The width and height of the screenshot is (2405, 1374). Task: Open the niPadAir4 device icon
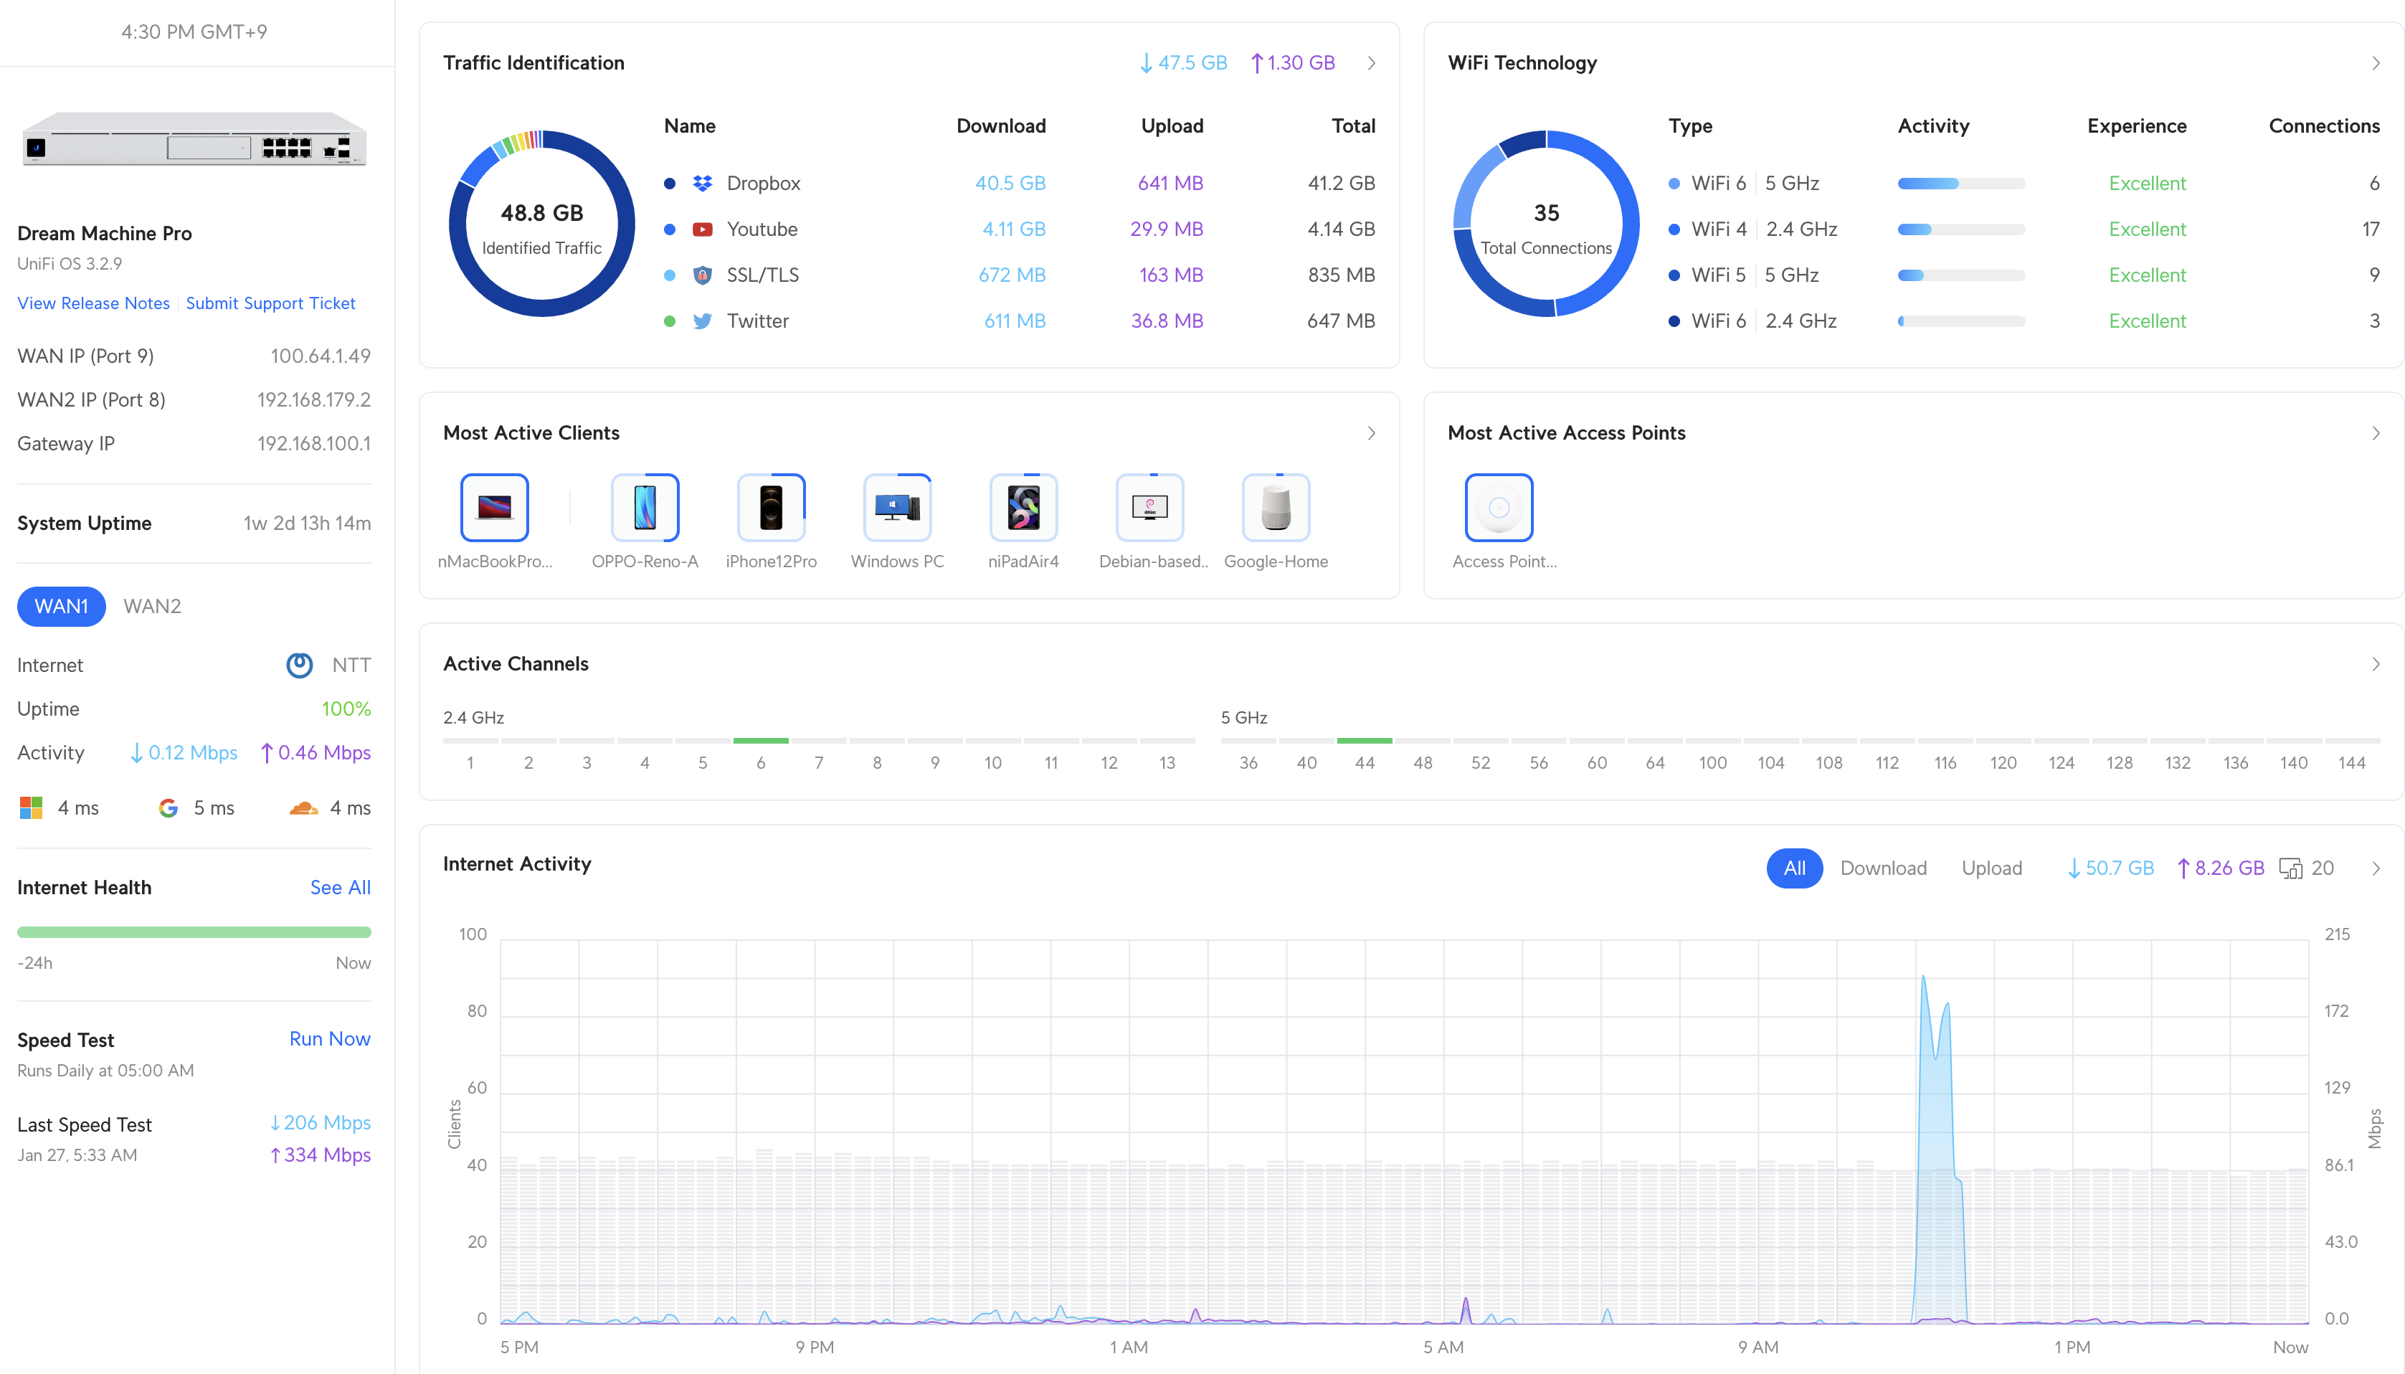point(1023,507)
